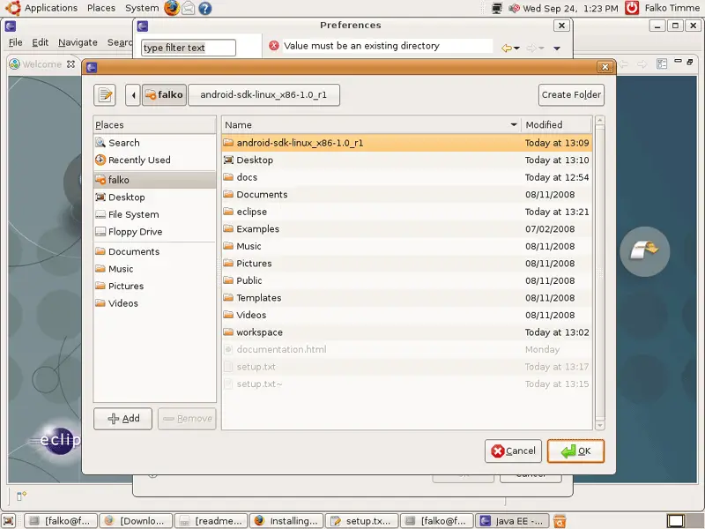The height and width of the screenshot is (529, 705).
Task: Select docs folder in file list
Action: (x=407, y=177)
